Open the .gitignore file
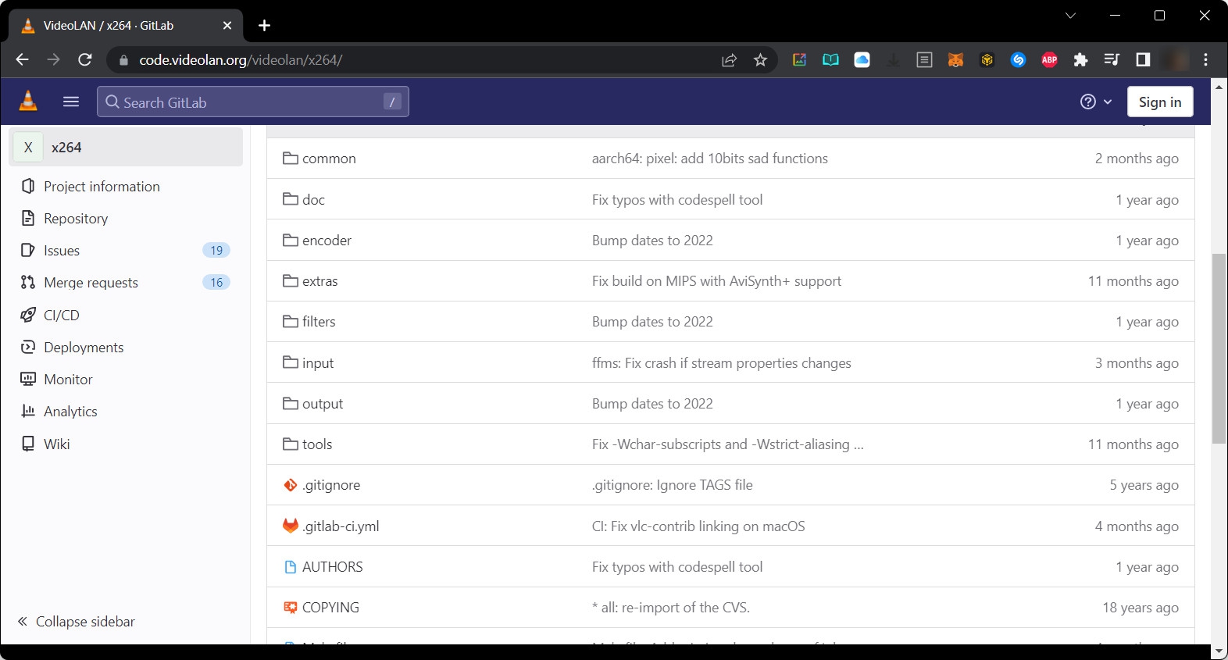Viewport: 1228px width, 660px height. point(331,485)
